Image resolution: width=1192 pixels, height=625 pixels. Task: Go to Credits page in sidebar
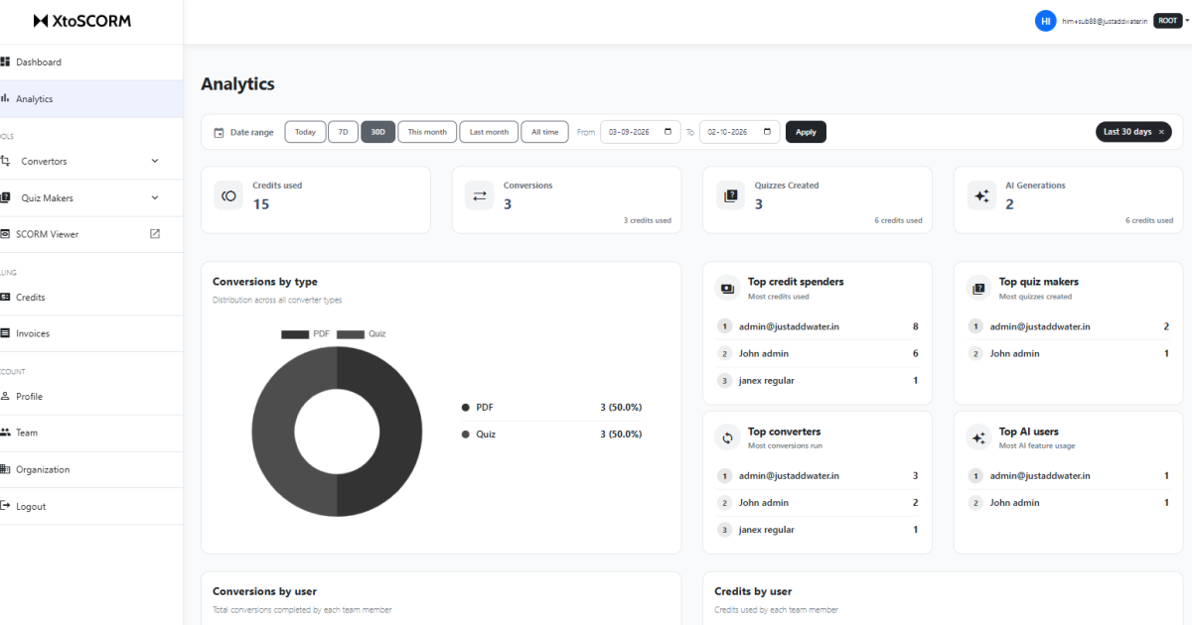[91, 297]
